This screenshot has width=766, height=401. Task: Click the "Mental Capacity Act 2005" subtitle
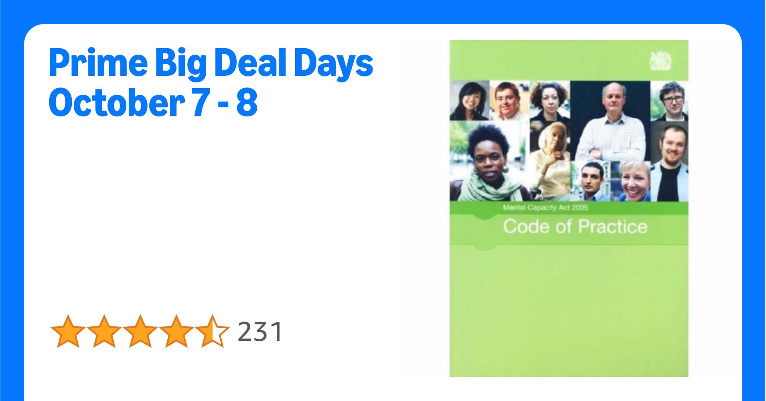tap(545, 207)
